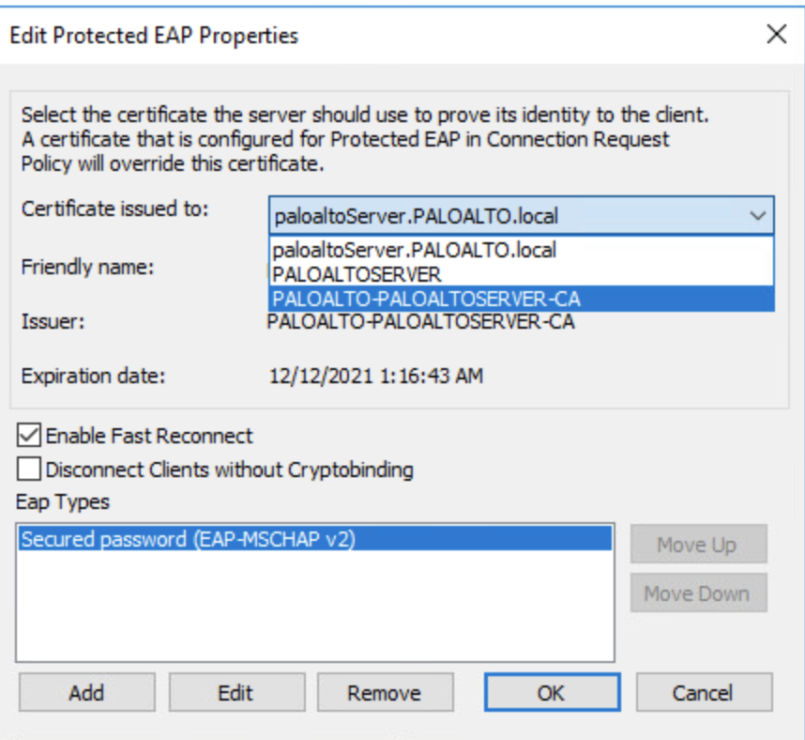Click the Expiration date value text
This screenshot has width=805, height=740.
click(376, 377)
